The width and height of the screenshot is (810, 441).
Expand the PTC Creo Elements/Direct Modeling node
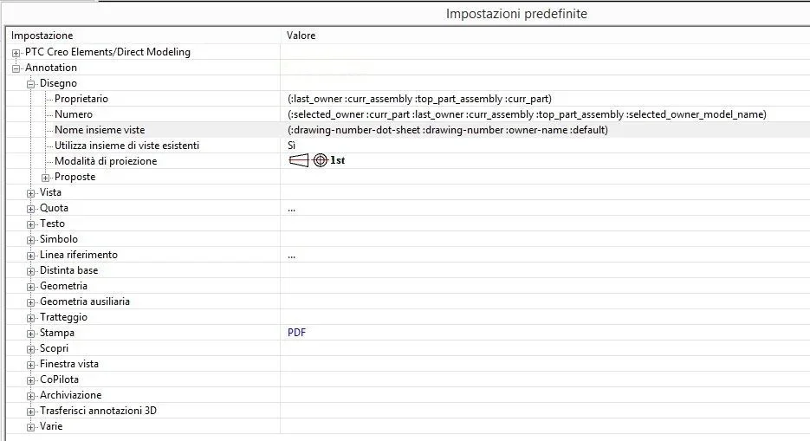pos(16,53)
